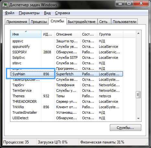Select the SysMain service row
This screenshot has width=151, height=148.
(x=67, y=74)
